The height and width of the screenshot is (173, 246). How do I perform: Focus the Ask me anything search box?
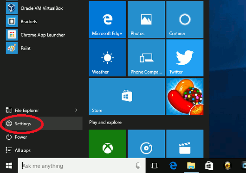click(x=82, y=166)
